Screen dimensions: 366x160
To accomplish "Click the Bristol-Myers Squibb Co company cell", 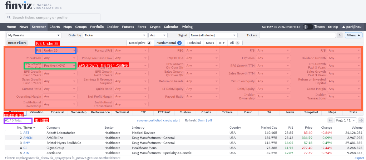I will (64, 143).
